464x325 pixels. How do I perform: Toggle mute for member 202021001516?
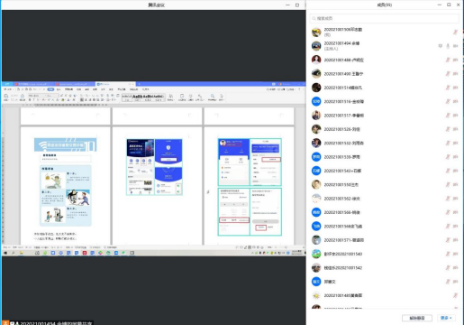tap(448, 101)
